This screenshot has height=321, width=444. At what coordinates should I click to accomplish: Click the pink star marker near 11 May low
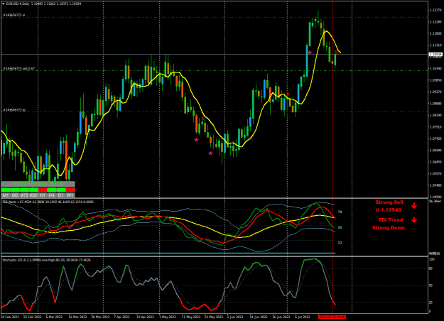(x=197, y=140)
